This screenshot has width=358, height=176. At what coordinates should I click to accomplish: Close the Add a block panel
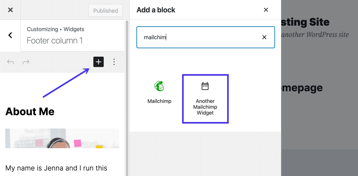click(x=266, y=10)
